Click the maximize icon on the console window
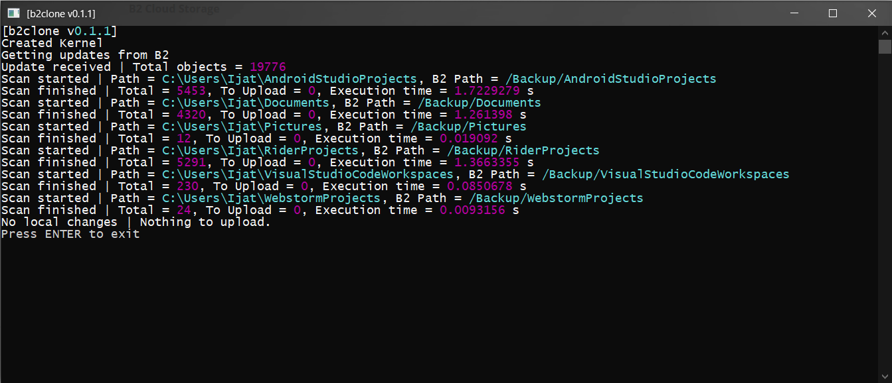Screen dimensions: 892x383 click(x=832, y=13)
